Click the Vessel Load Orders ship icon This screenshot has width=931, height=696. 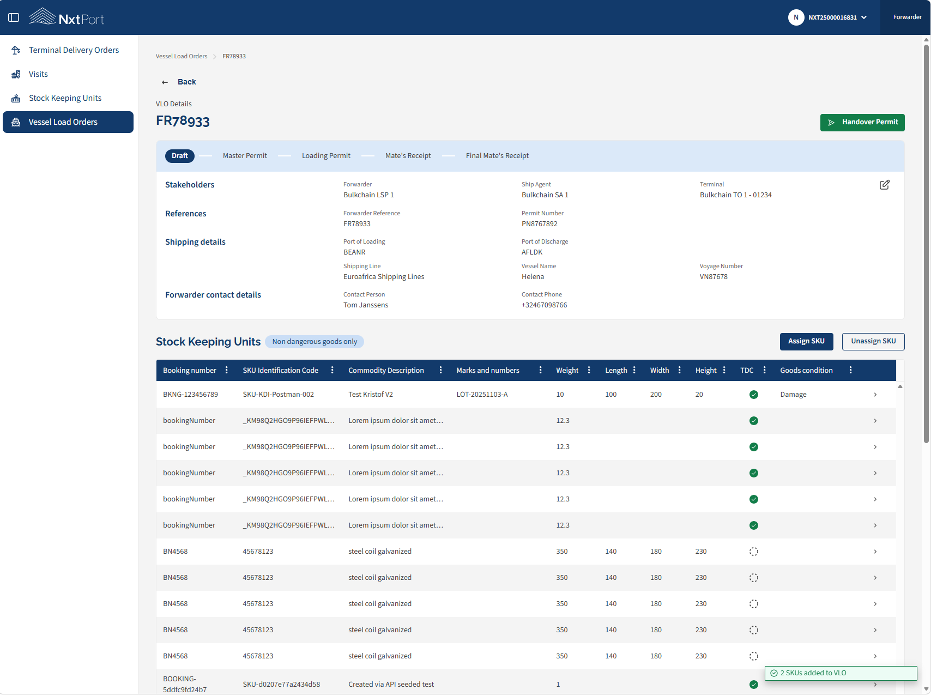click(16, 122)
